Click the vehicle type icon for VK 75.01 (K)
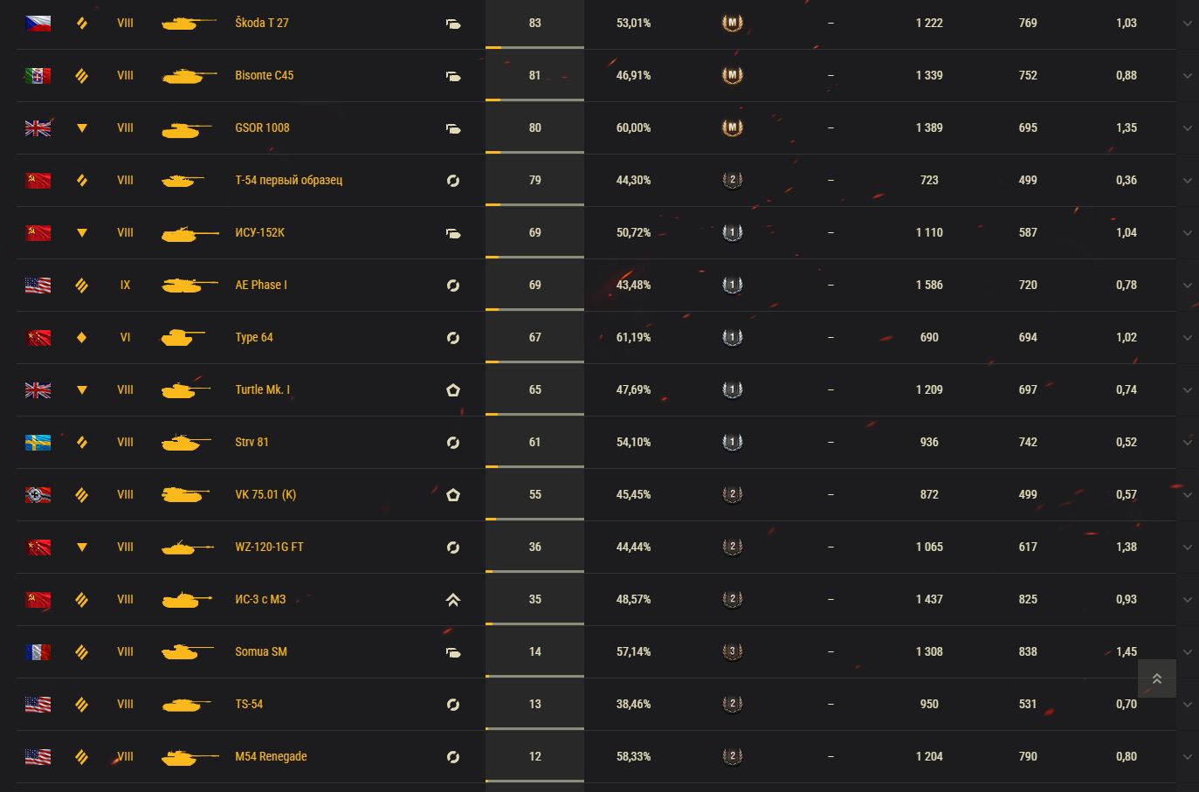The image size is (1199, 792). click(452, 495)
